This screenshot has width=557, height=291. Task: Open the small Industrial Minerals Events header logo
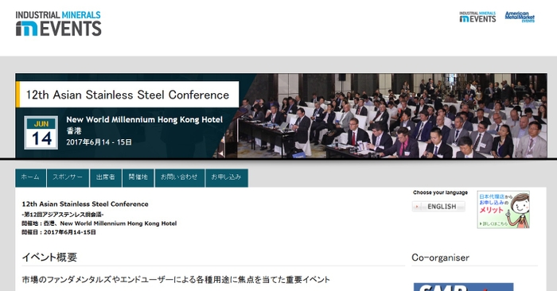[477, 17]
